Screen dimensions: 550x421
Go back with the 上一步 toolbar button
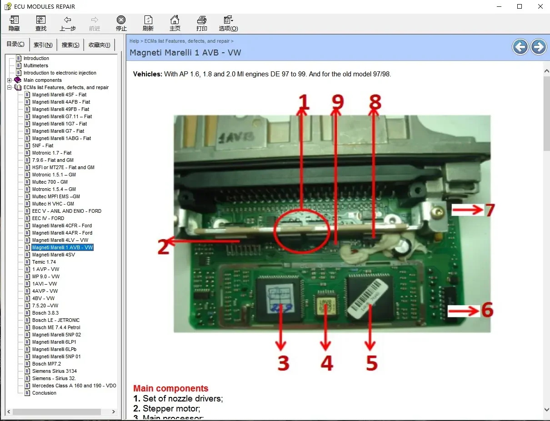pyautogui.click(x=68, y=23)
